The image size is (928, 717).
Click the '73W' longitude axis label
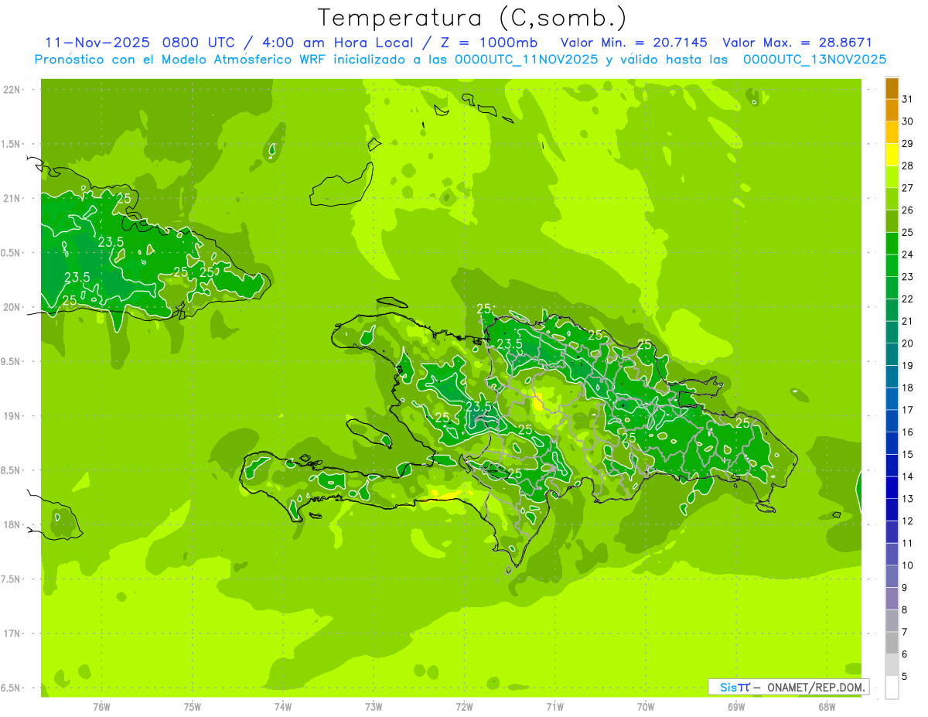pyautogui.click(x=374, y=705)
